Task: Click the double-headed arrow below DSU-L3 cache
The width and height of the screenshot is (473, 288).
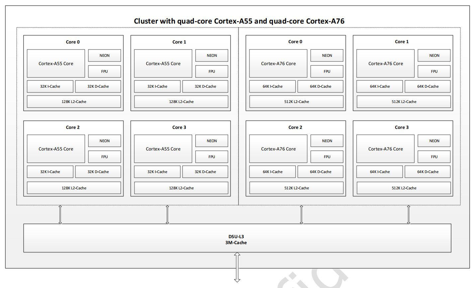Action: pyautogui.click(x=237, y=267)
